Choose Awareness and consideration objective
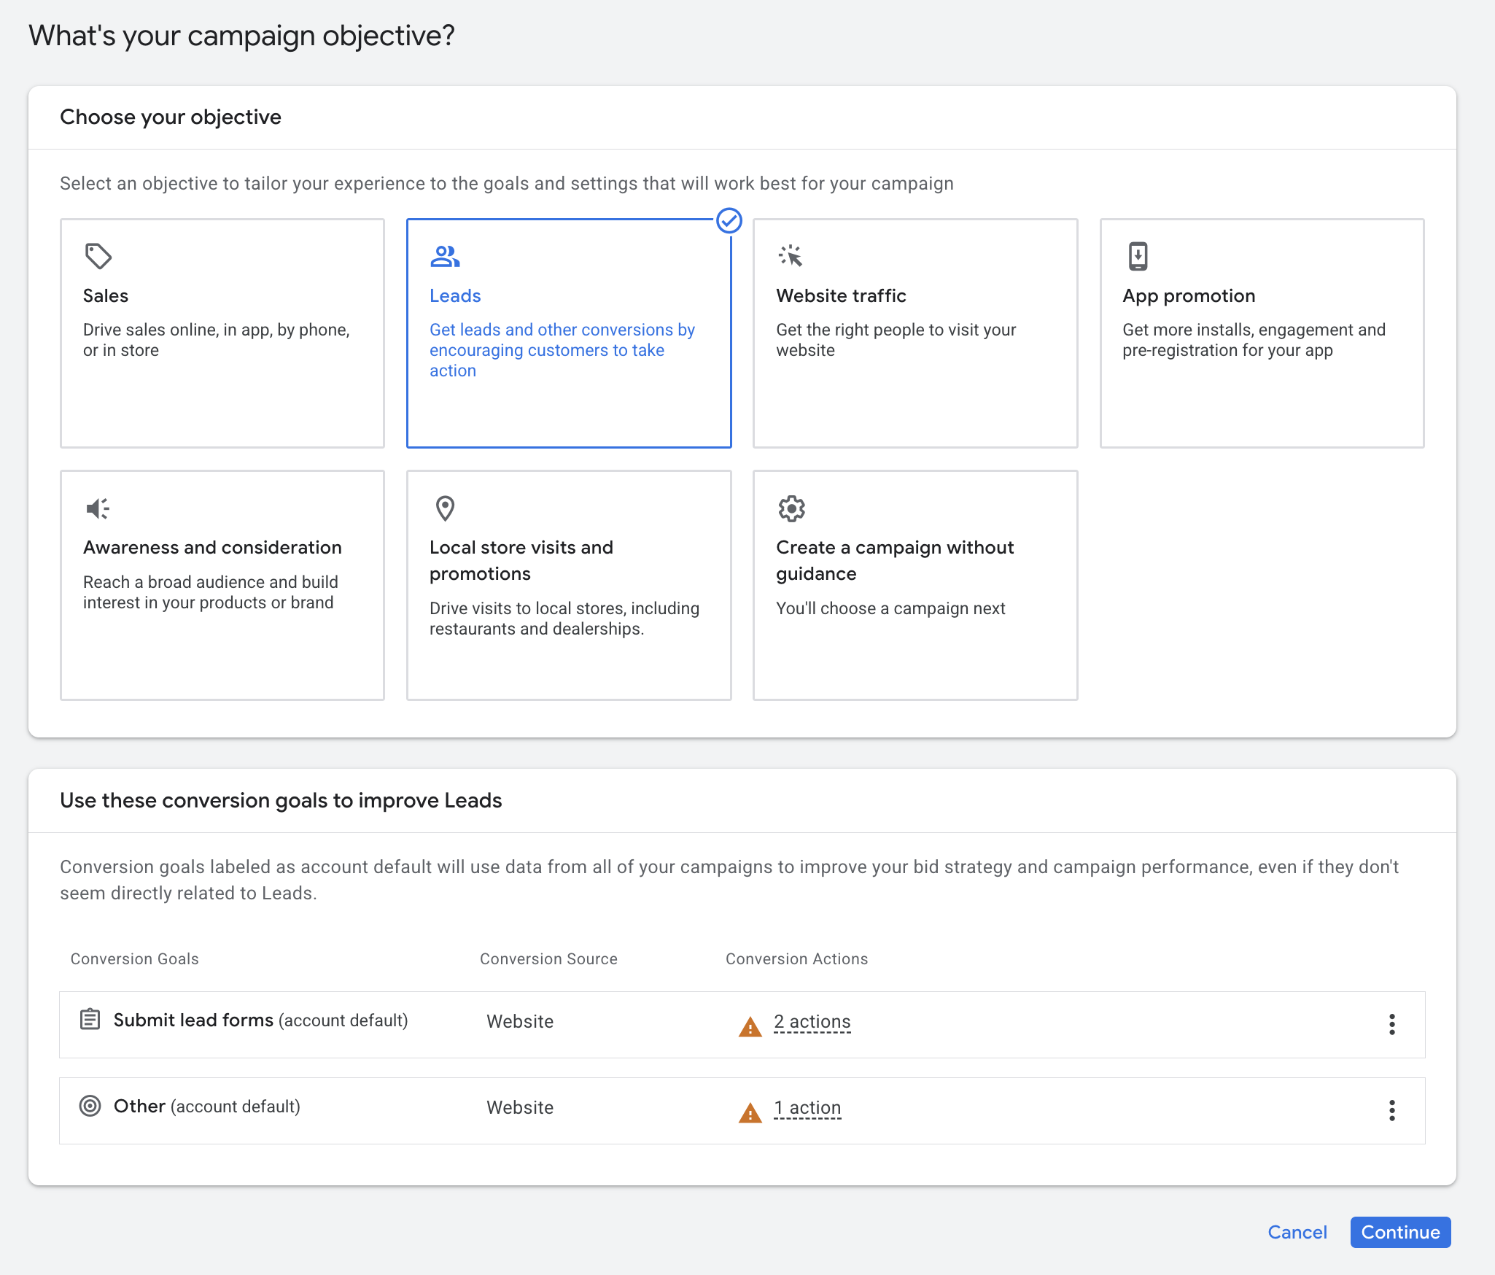1495x1275 pixels. click(x=222, y=585)
